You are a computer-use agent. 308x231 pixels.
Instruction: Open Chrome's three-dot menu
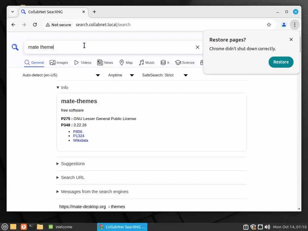pyautogui.click(x=294, y=25)
